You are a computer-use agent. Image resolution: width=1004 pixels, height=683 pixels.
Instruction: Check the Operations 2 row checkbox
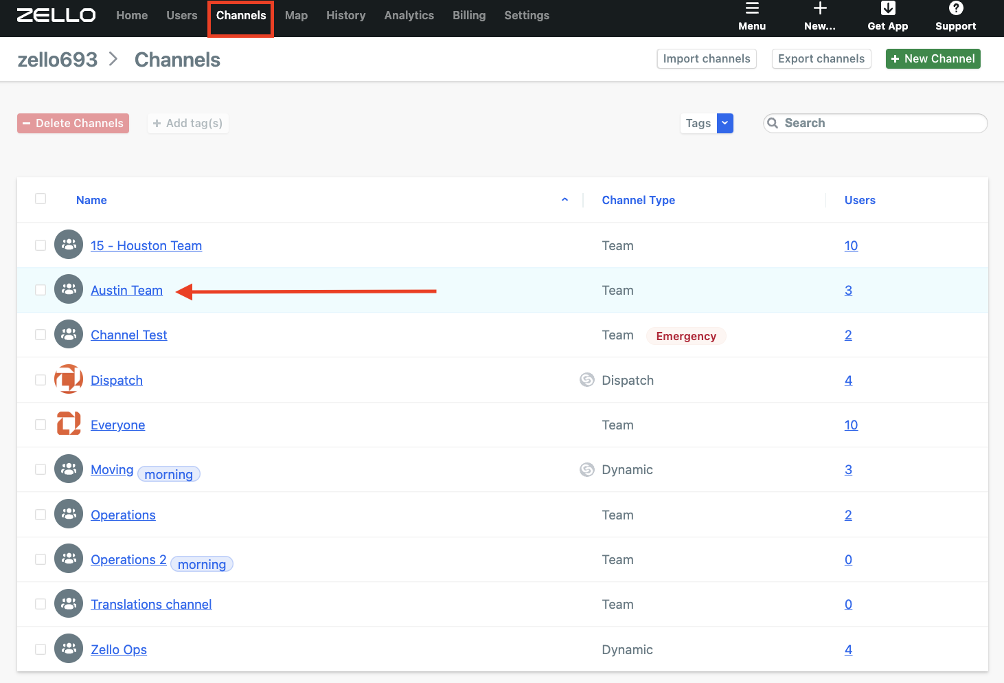[x=41, y=559]
